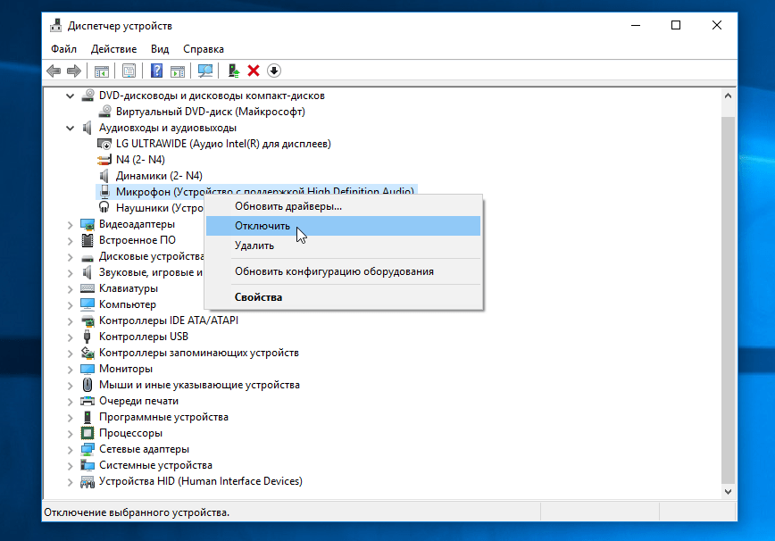Image resolution: width=775 pixels, height=541 pixels.
Task: Click the Forward arrow toolbar icon
Action: pyautogui.click(x=73, y=71)
